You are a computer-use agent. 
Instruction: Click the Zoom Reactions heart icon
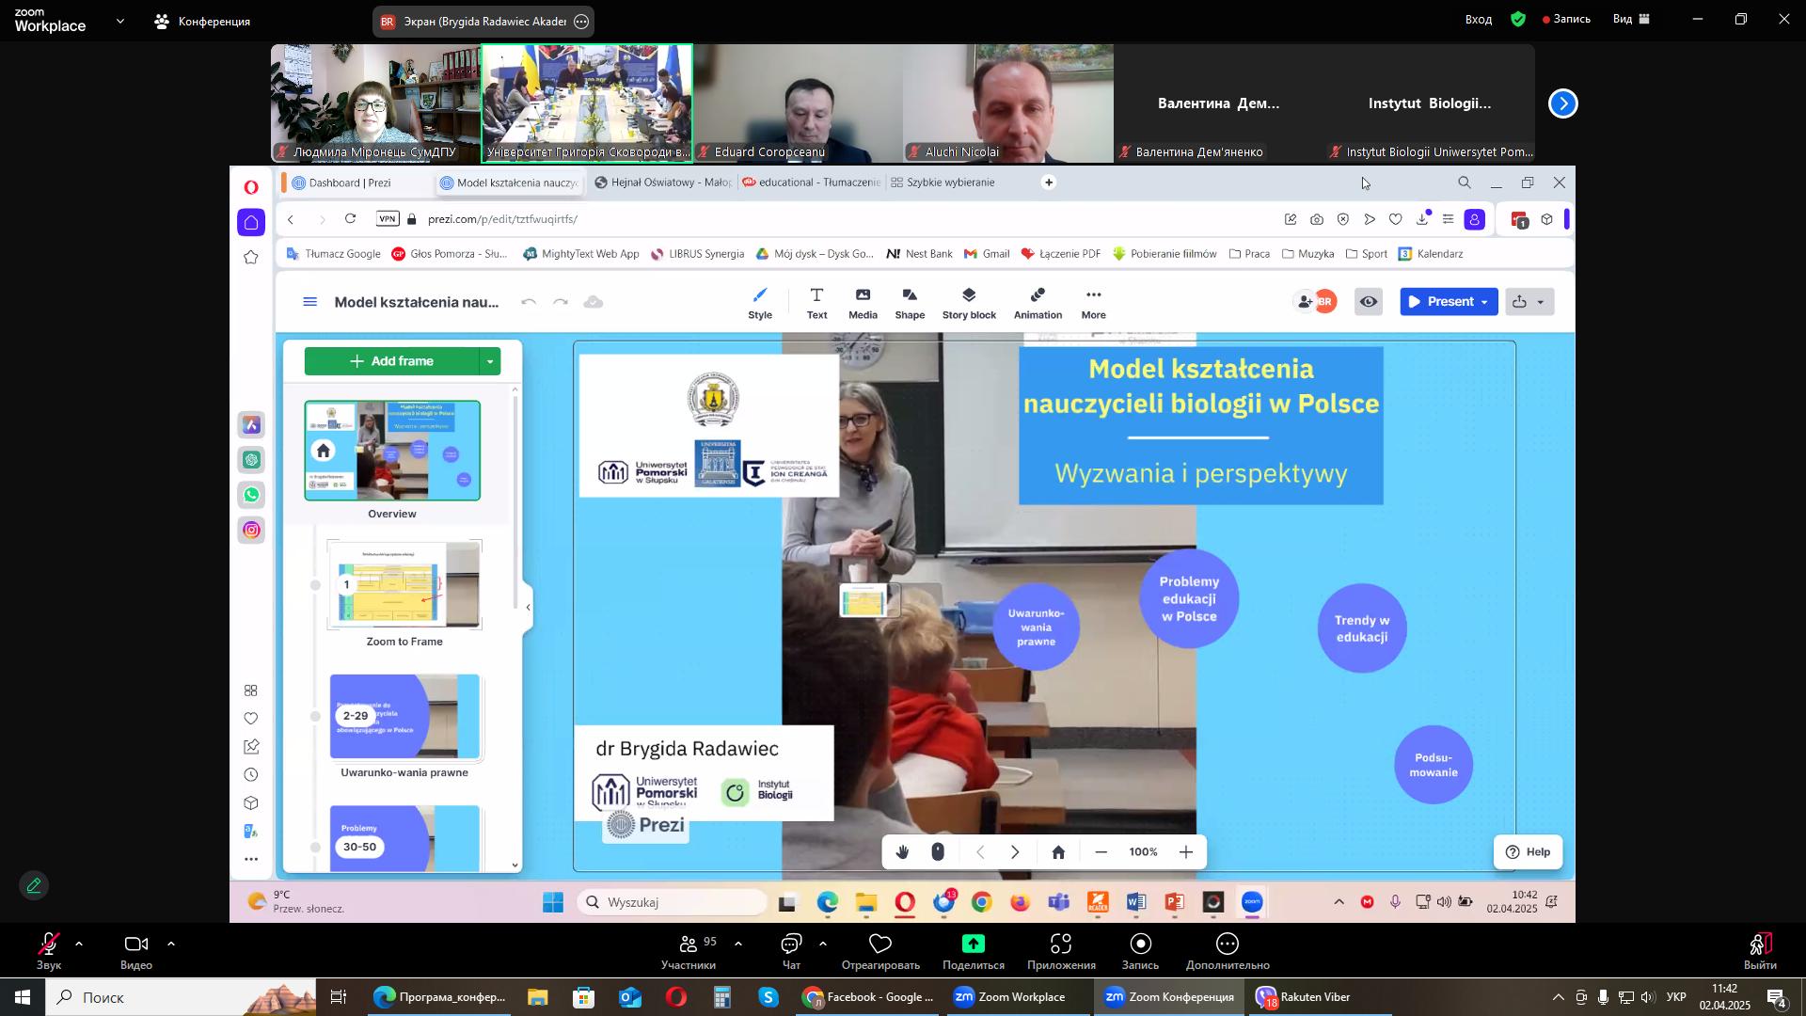click(880, 945)
